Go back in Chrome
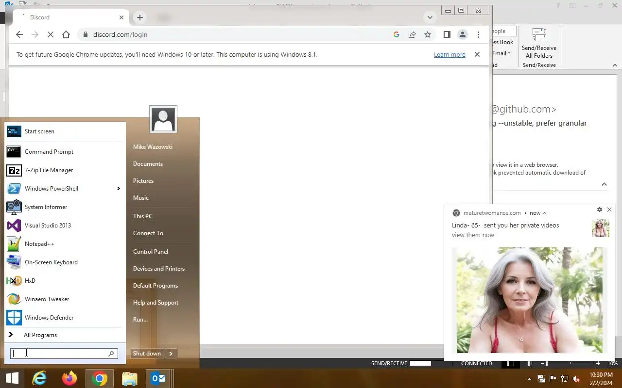The width and height of the screenshot is (622, 388). coord(19,34)
